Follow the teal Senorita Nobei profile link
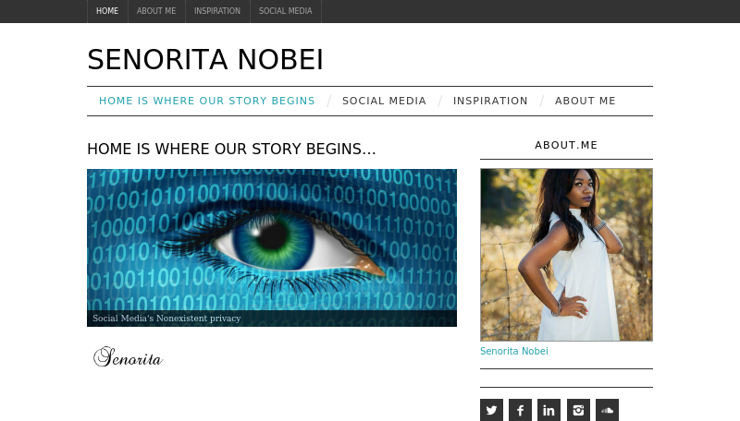Viewport: 740px width, 421px height. pos(514,351)
